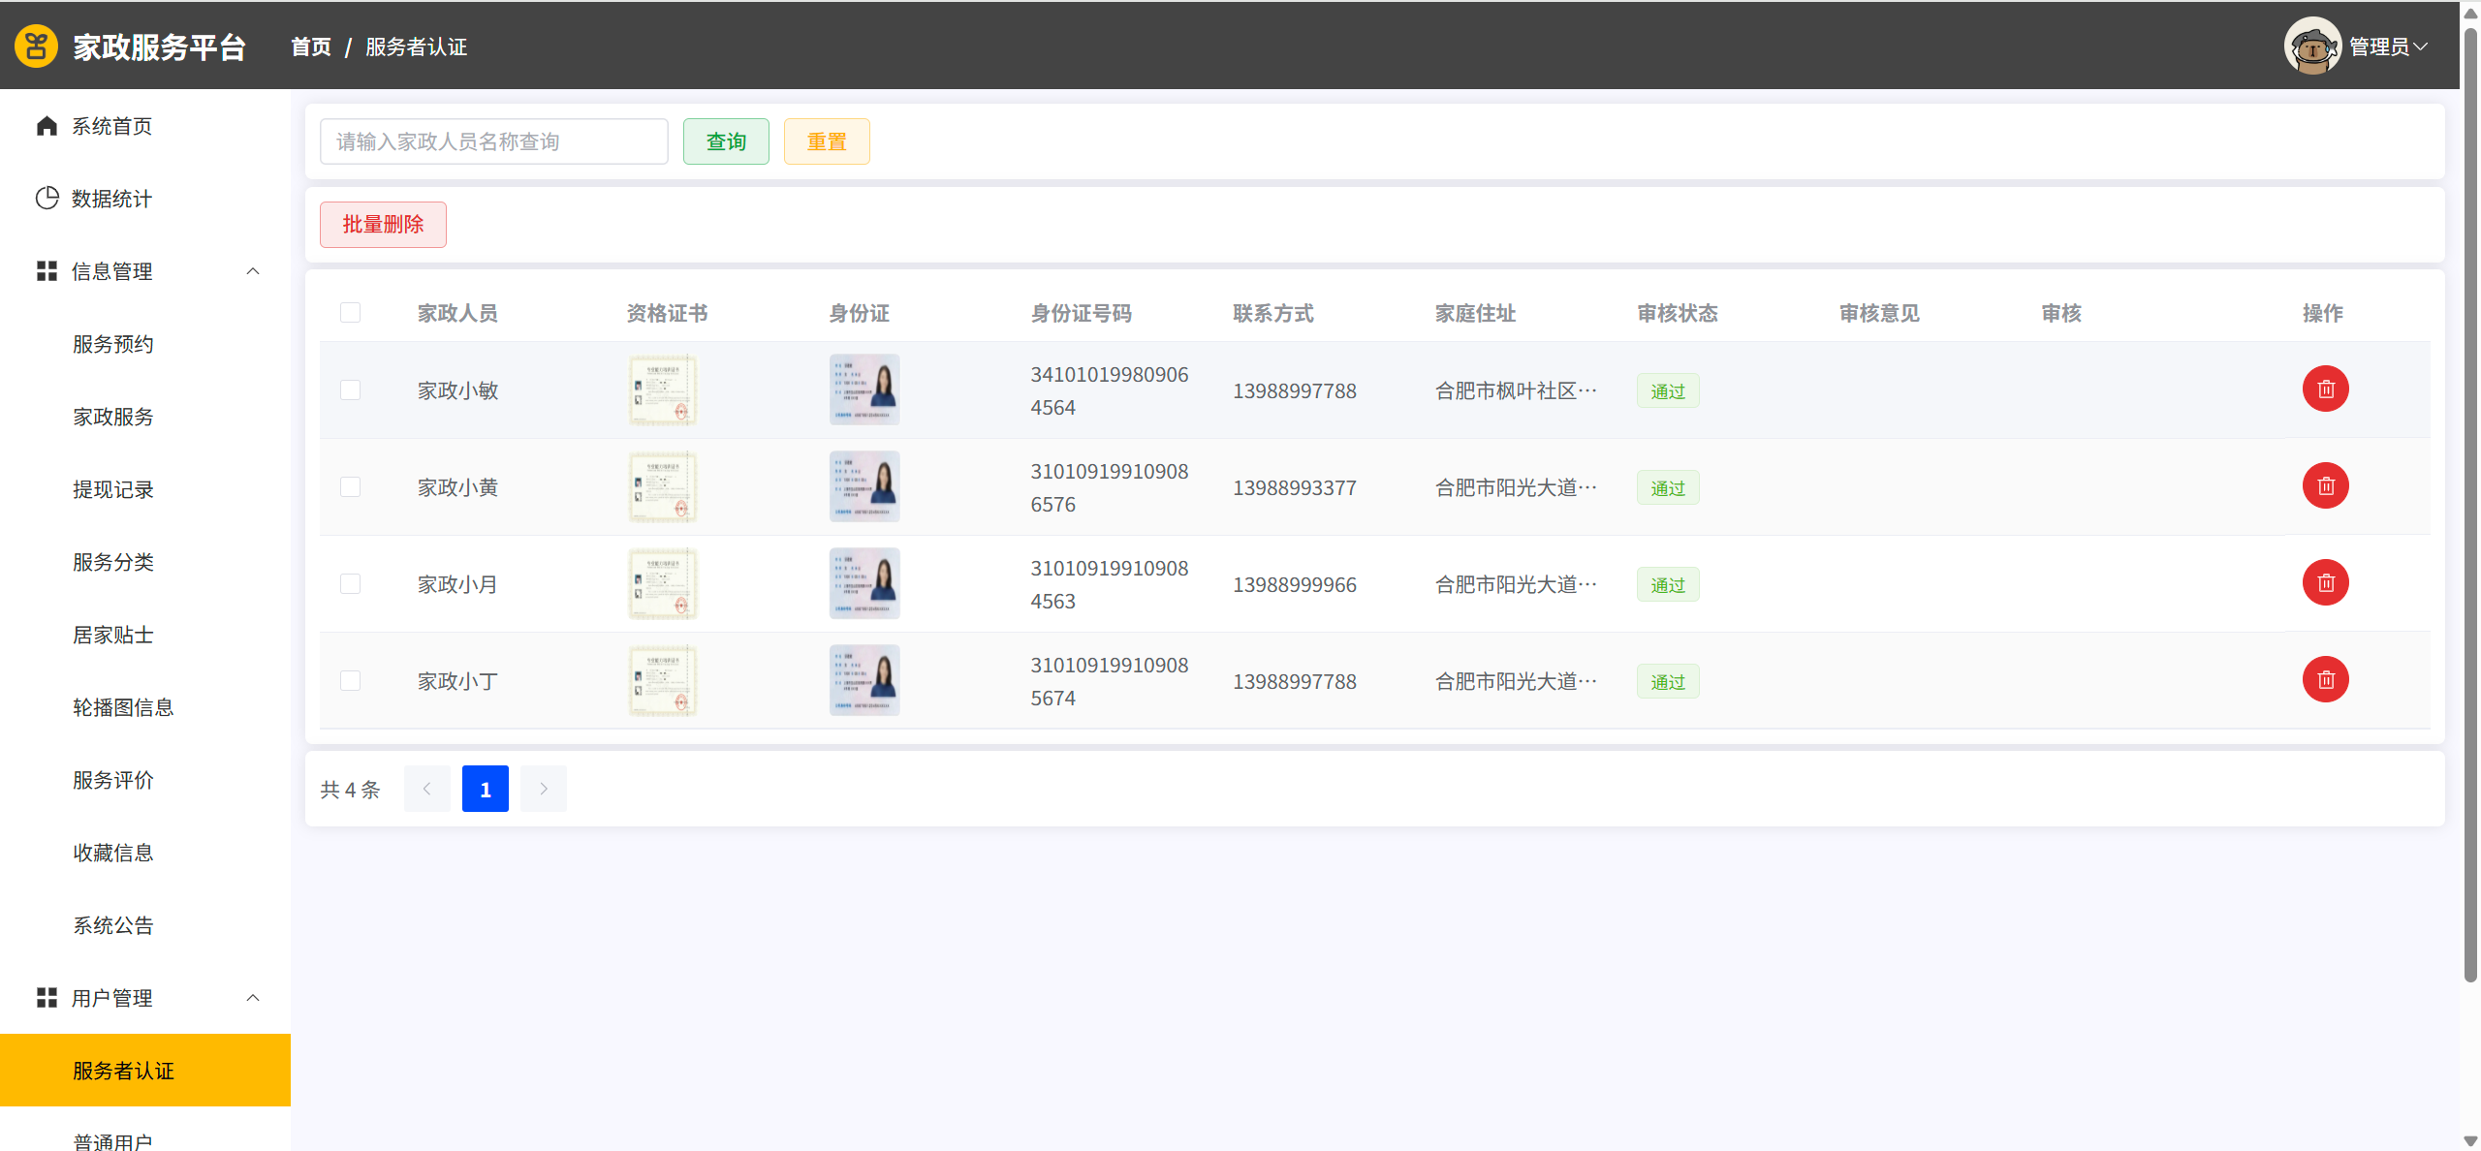Image resolution: width=2481 pixels, height=1151 pixels.
Task: Click the 查询 search button
Action: point(726,141)
